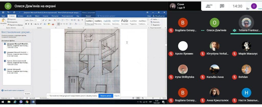
Task: Open the participants list icon showing 24
Action: point(209,6)
